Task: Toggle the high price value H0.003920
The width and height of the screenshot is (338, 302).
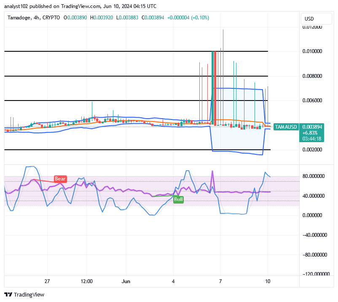Action: (x=101, y=18)
